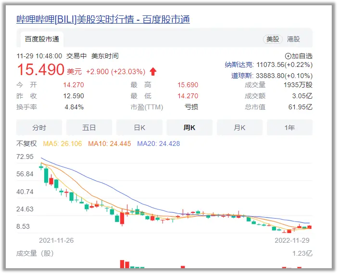338x274 pixels.
Task: Click the tallest red volume bar
Action: (x=122, y=264)
